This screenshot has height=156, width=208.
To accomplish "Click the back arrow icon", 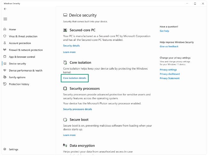I will pyautogui.click(x=5, y=9).
